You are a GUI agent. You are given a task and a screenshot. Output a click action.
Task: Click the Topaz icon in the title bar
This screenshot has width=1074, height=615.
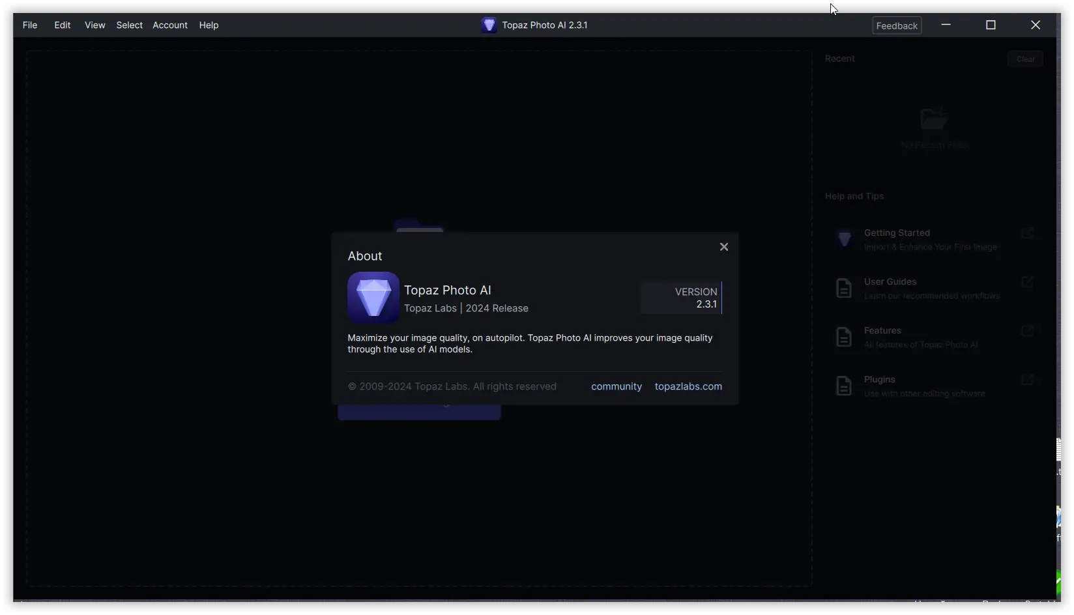489,25
